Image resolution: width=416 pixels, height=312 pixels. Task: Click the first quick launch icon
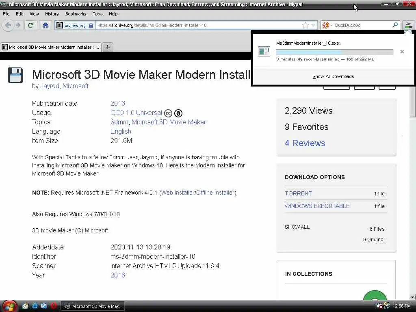tap(25, 306)
